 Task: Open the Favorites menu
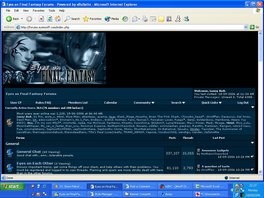[39, 10]
